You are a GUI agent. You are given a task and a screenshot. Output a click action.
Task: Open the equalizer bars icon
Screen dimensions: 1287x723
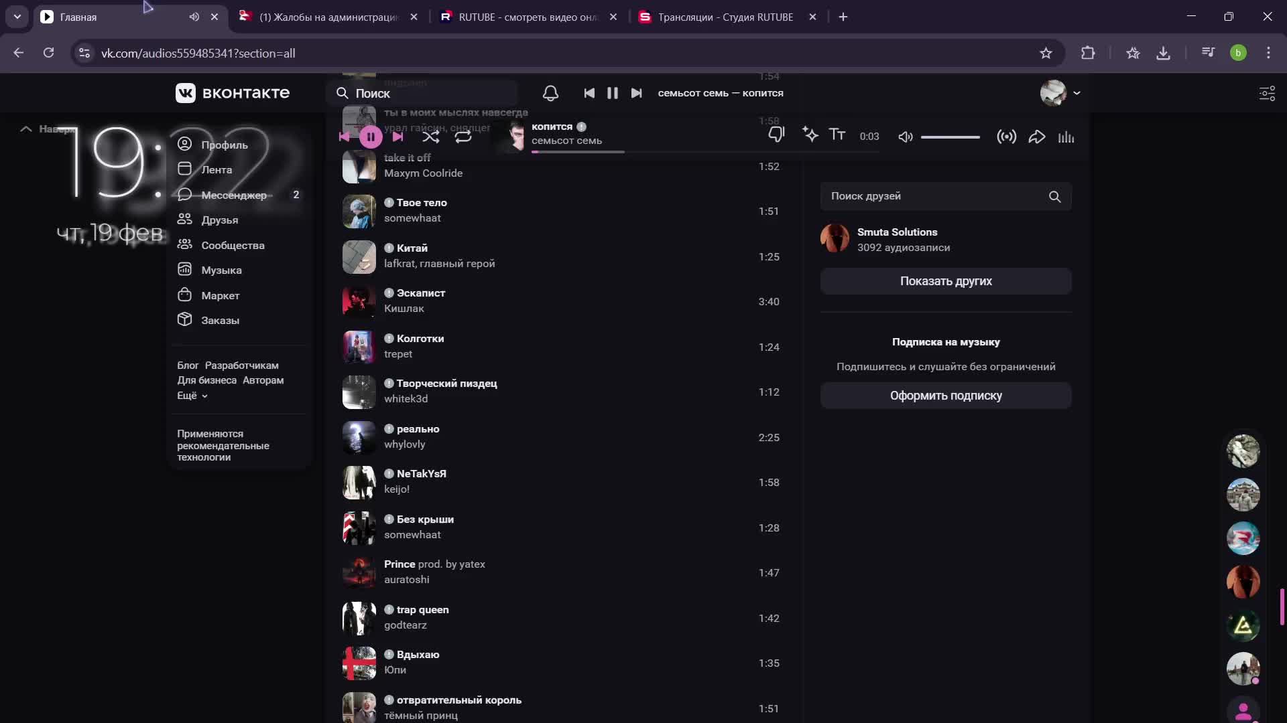point(1066,137)
